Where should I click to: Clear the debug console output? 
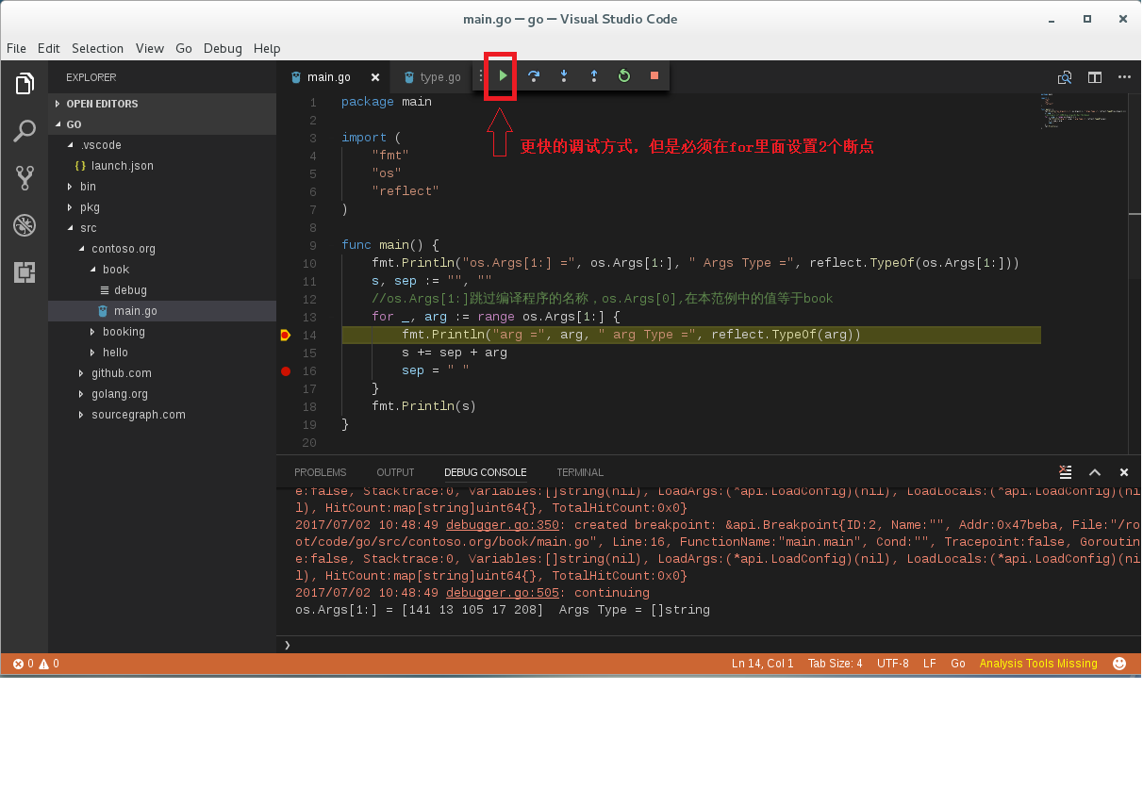point(1066,472)
